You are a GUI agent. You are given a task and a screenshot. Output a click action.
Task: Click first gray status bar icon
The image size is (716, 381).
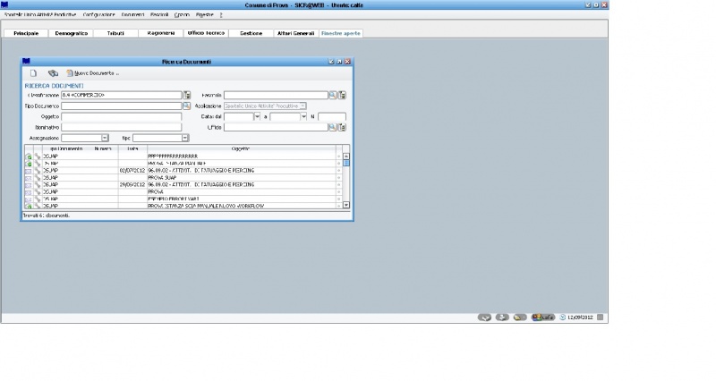pos(484,317)
